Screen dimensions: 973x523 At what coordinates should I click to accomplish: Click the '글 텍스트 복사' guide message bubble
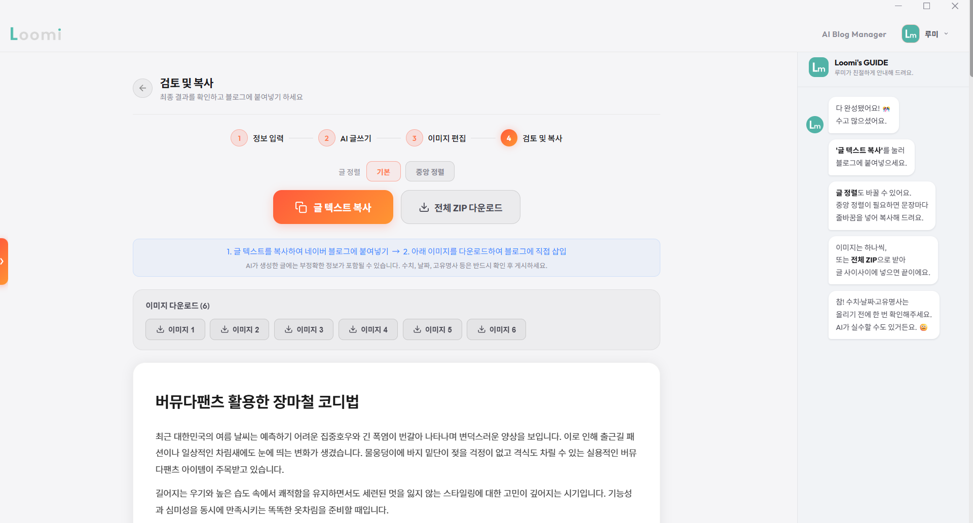[871, 157]
